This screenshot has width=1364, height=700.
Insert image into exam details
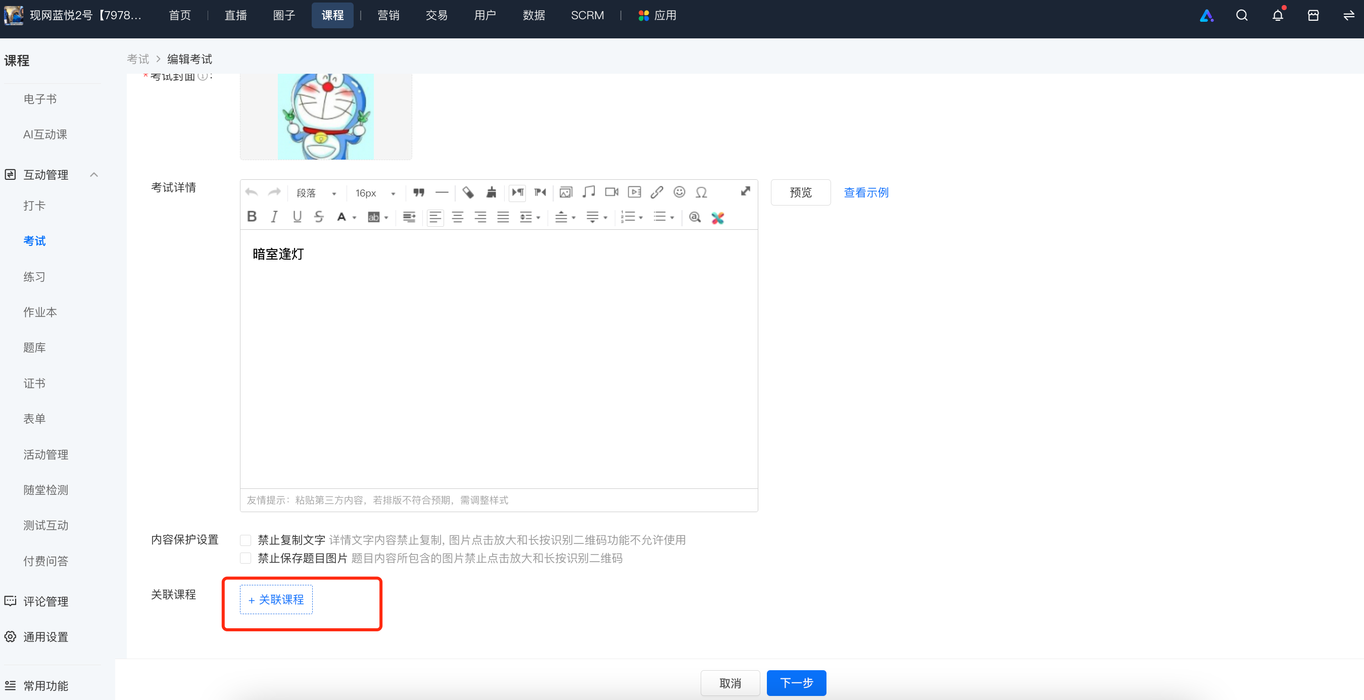pyautogui.click(x=566, y=192)
